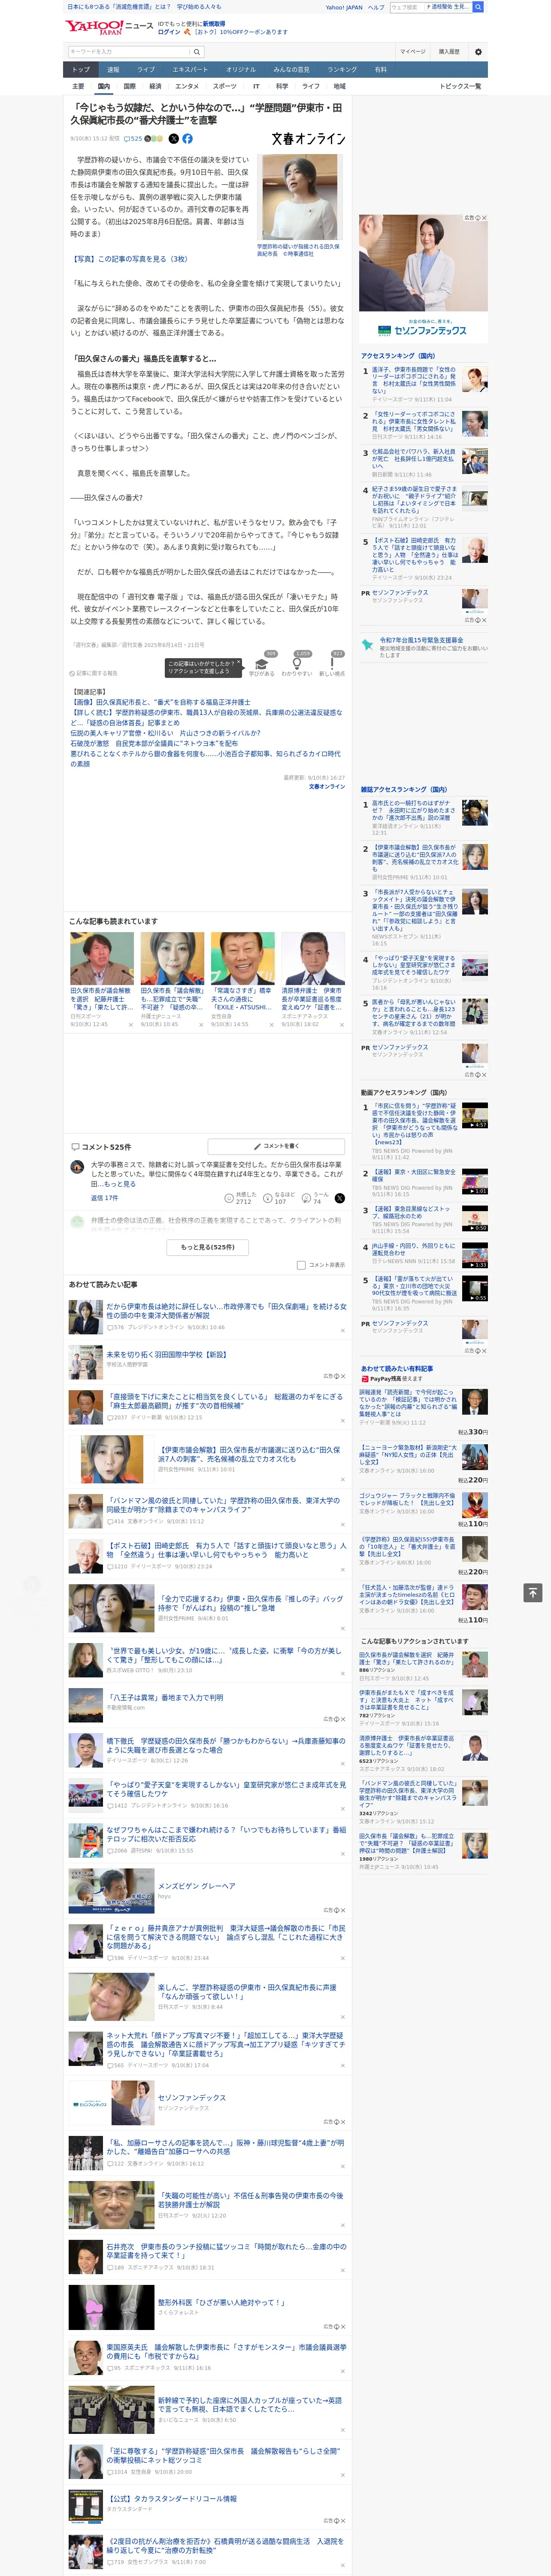
Task: Open the 文春オンライン publisher logo
Action: tap(308, 139)
